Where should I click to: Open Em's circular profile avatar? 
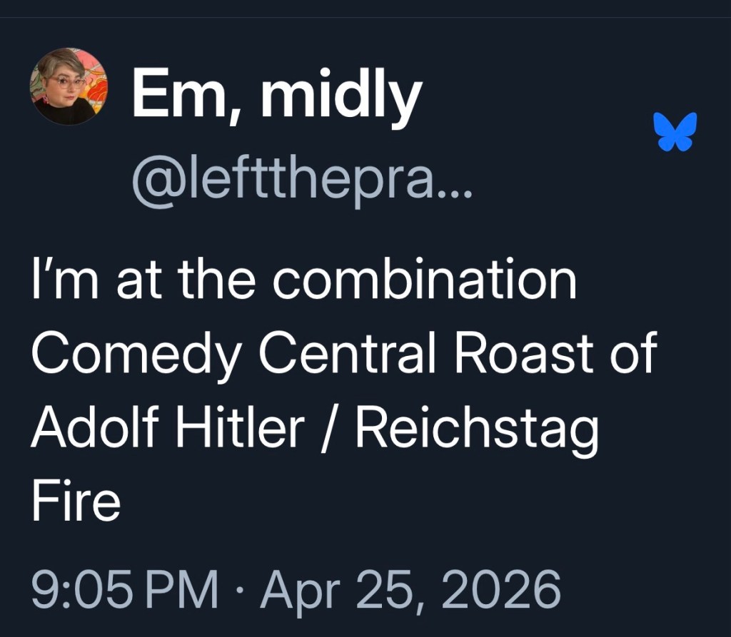pos(69,86)
